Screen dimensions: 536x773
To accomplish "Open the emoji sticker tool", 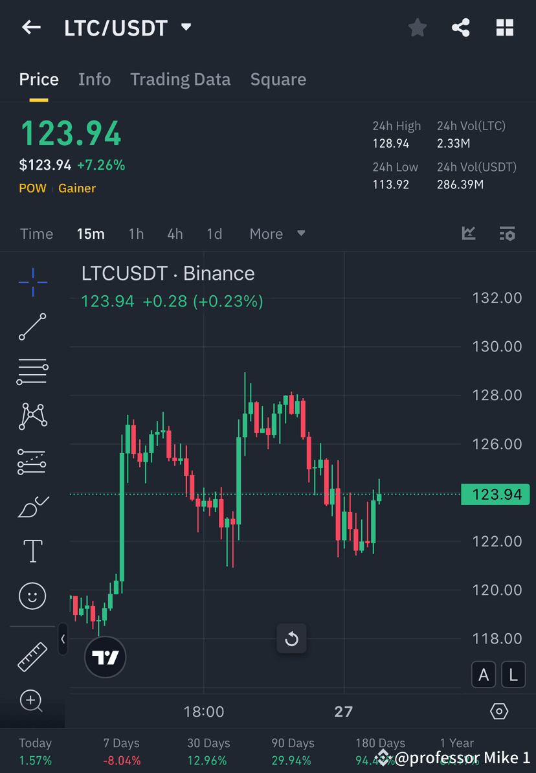I will pos(32,596).
